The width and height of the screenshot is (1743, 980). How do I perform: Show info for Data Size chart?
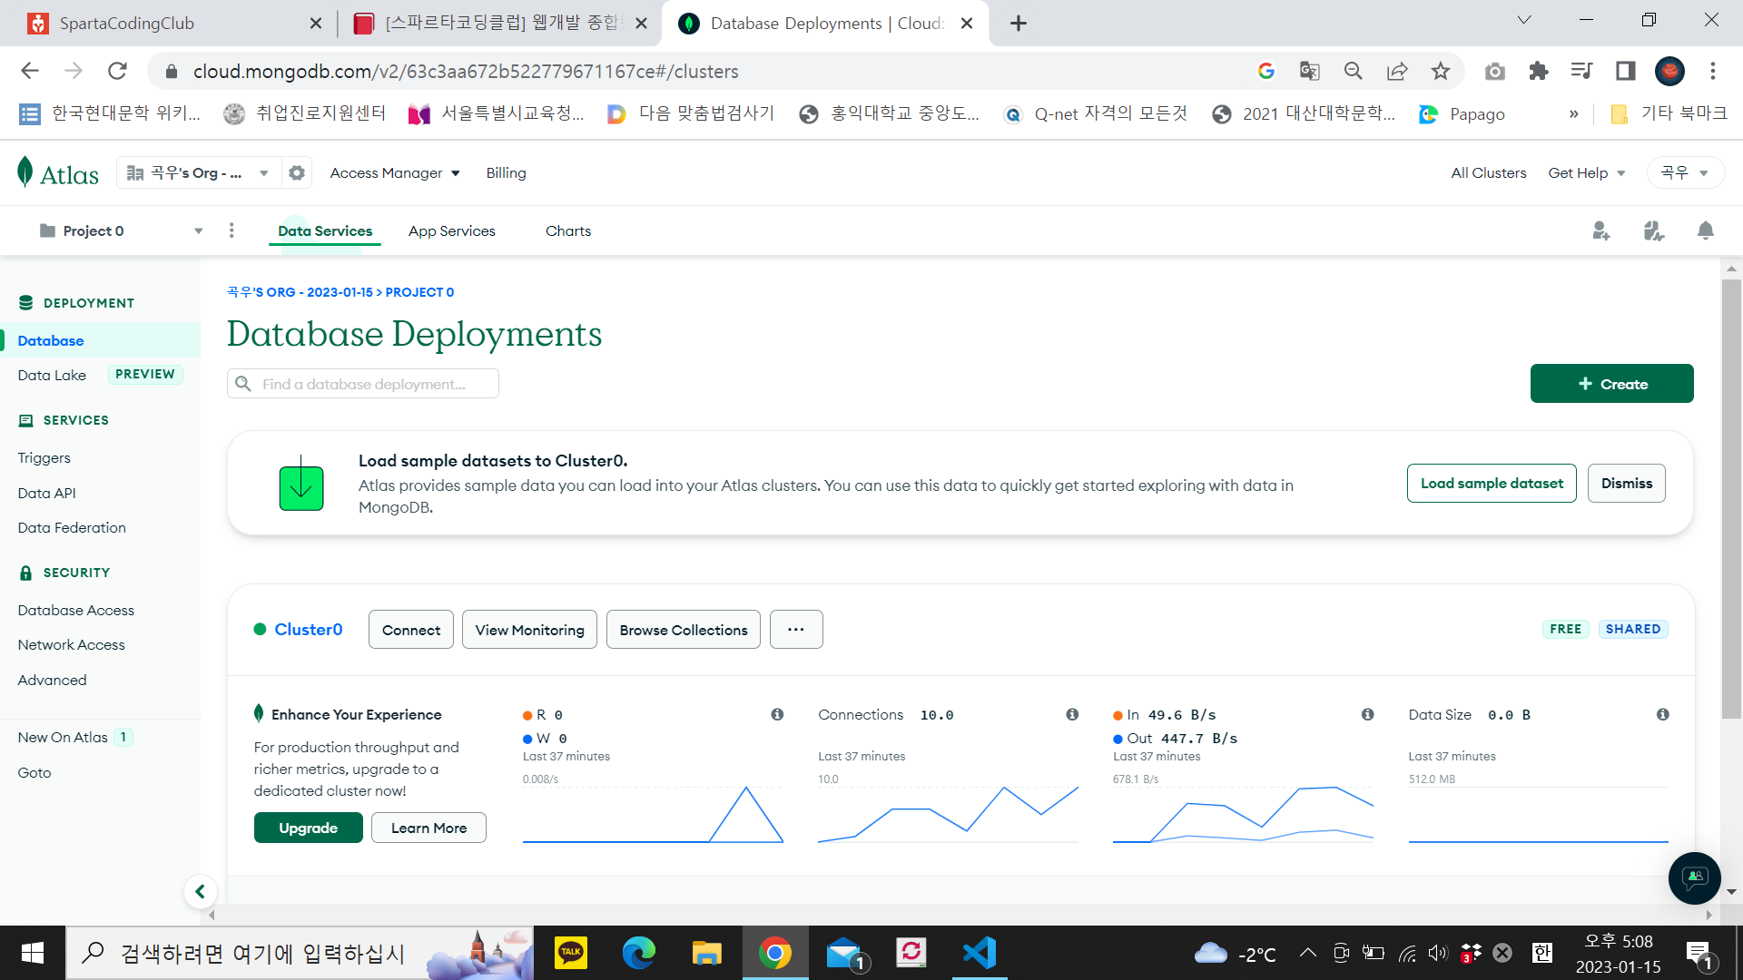pos(1662,714)
